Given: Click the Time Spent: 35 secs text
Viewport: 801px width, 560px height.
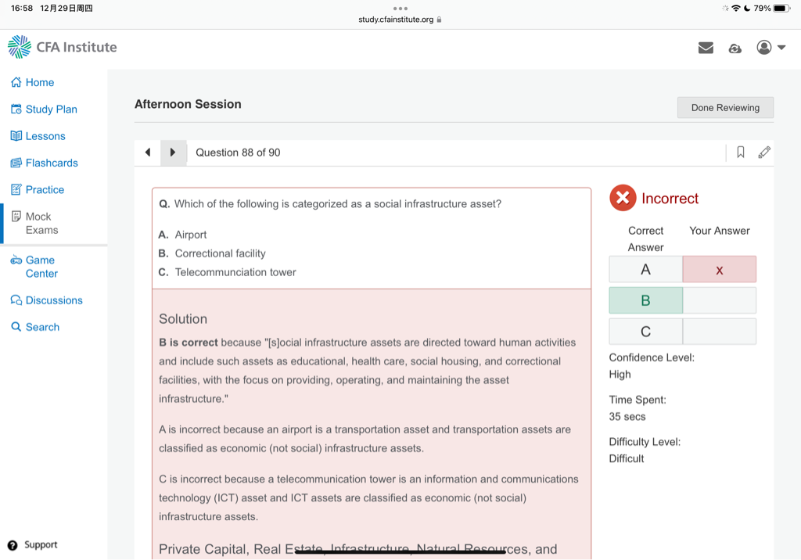Looking at the screenshot, I should (x=637, y=407).
